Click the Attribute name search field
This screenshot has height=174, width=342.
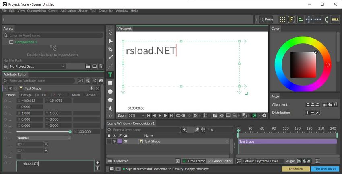click(x=39, y=81)
